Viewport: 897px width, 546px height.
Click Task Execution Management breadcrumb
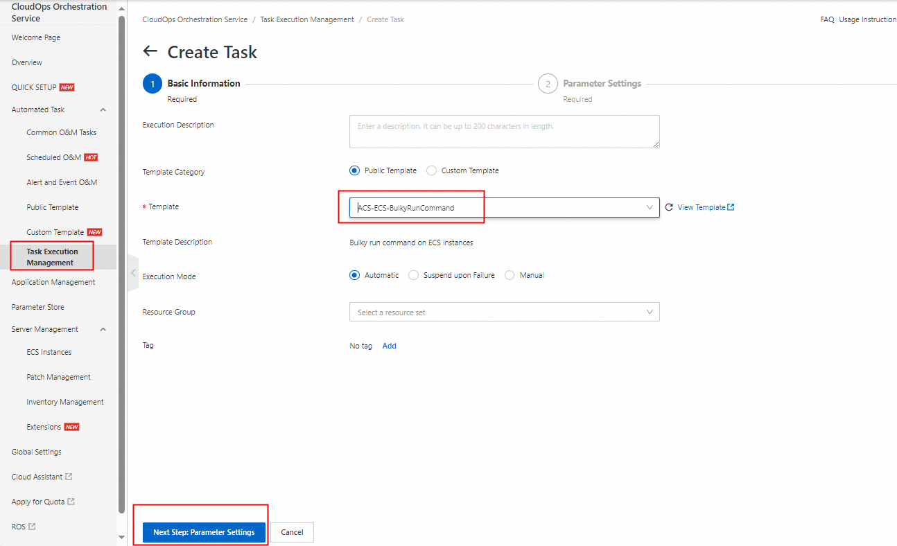[x=307, y=19]
